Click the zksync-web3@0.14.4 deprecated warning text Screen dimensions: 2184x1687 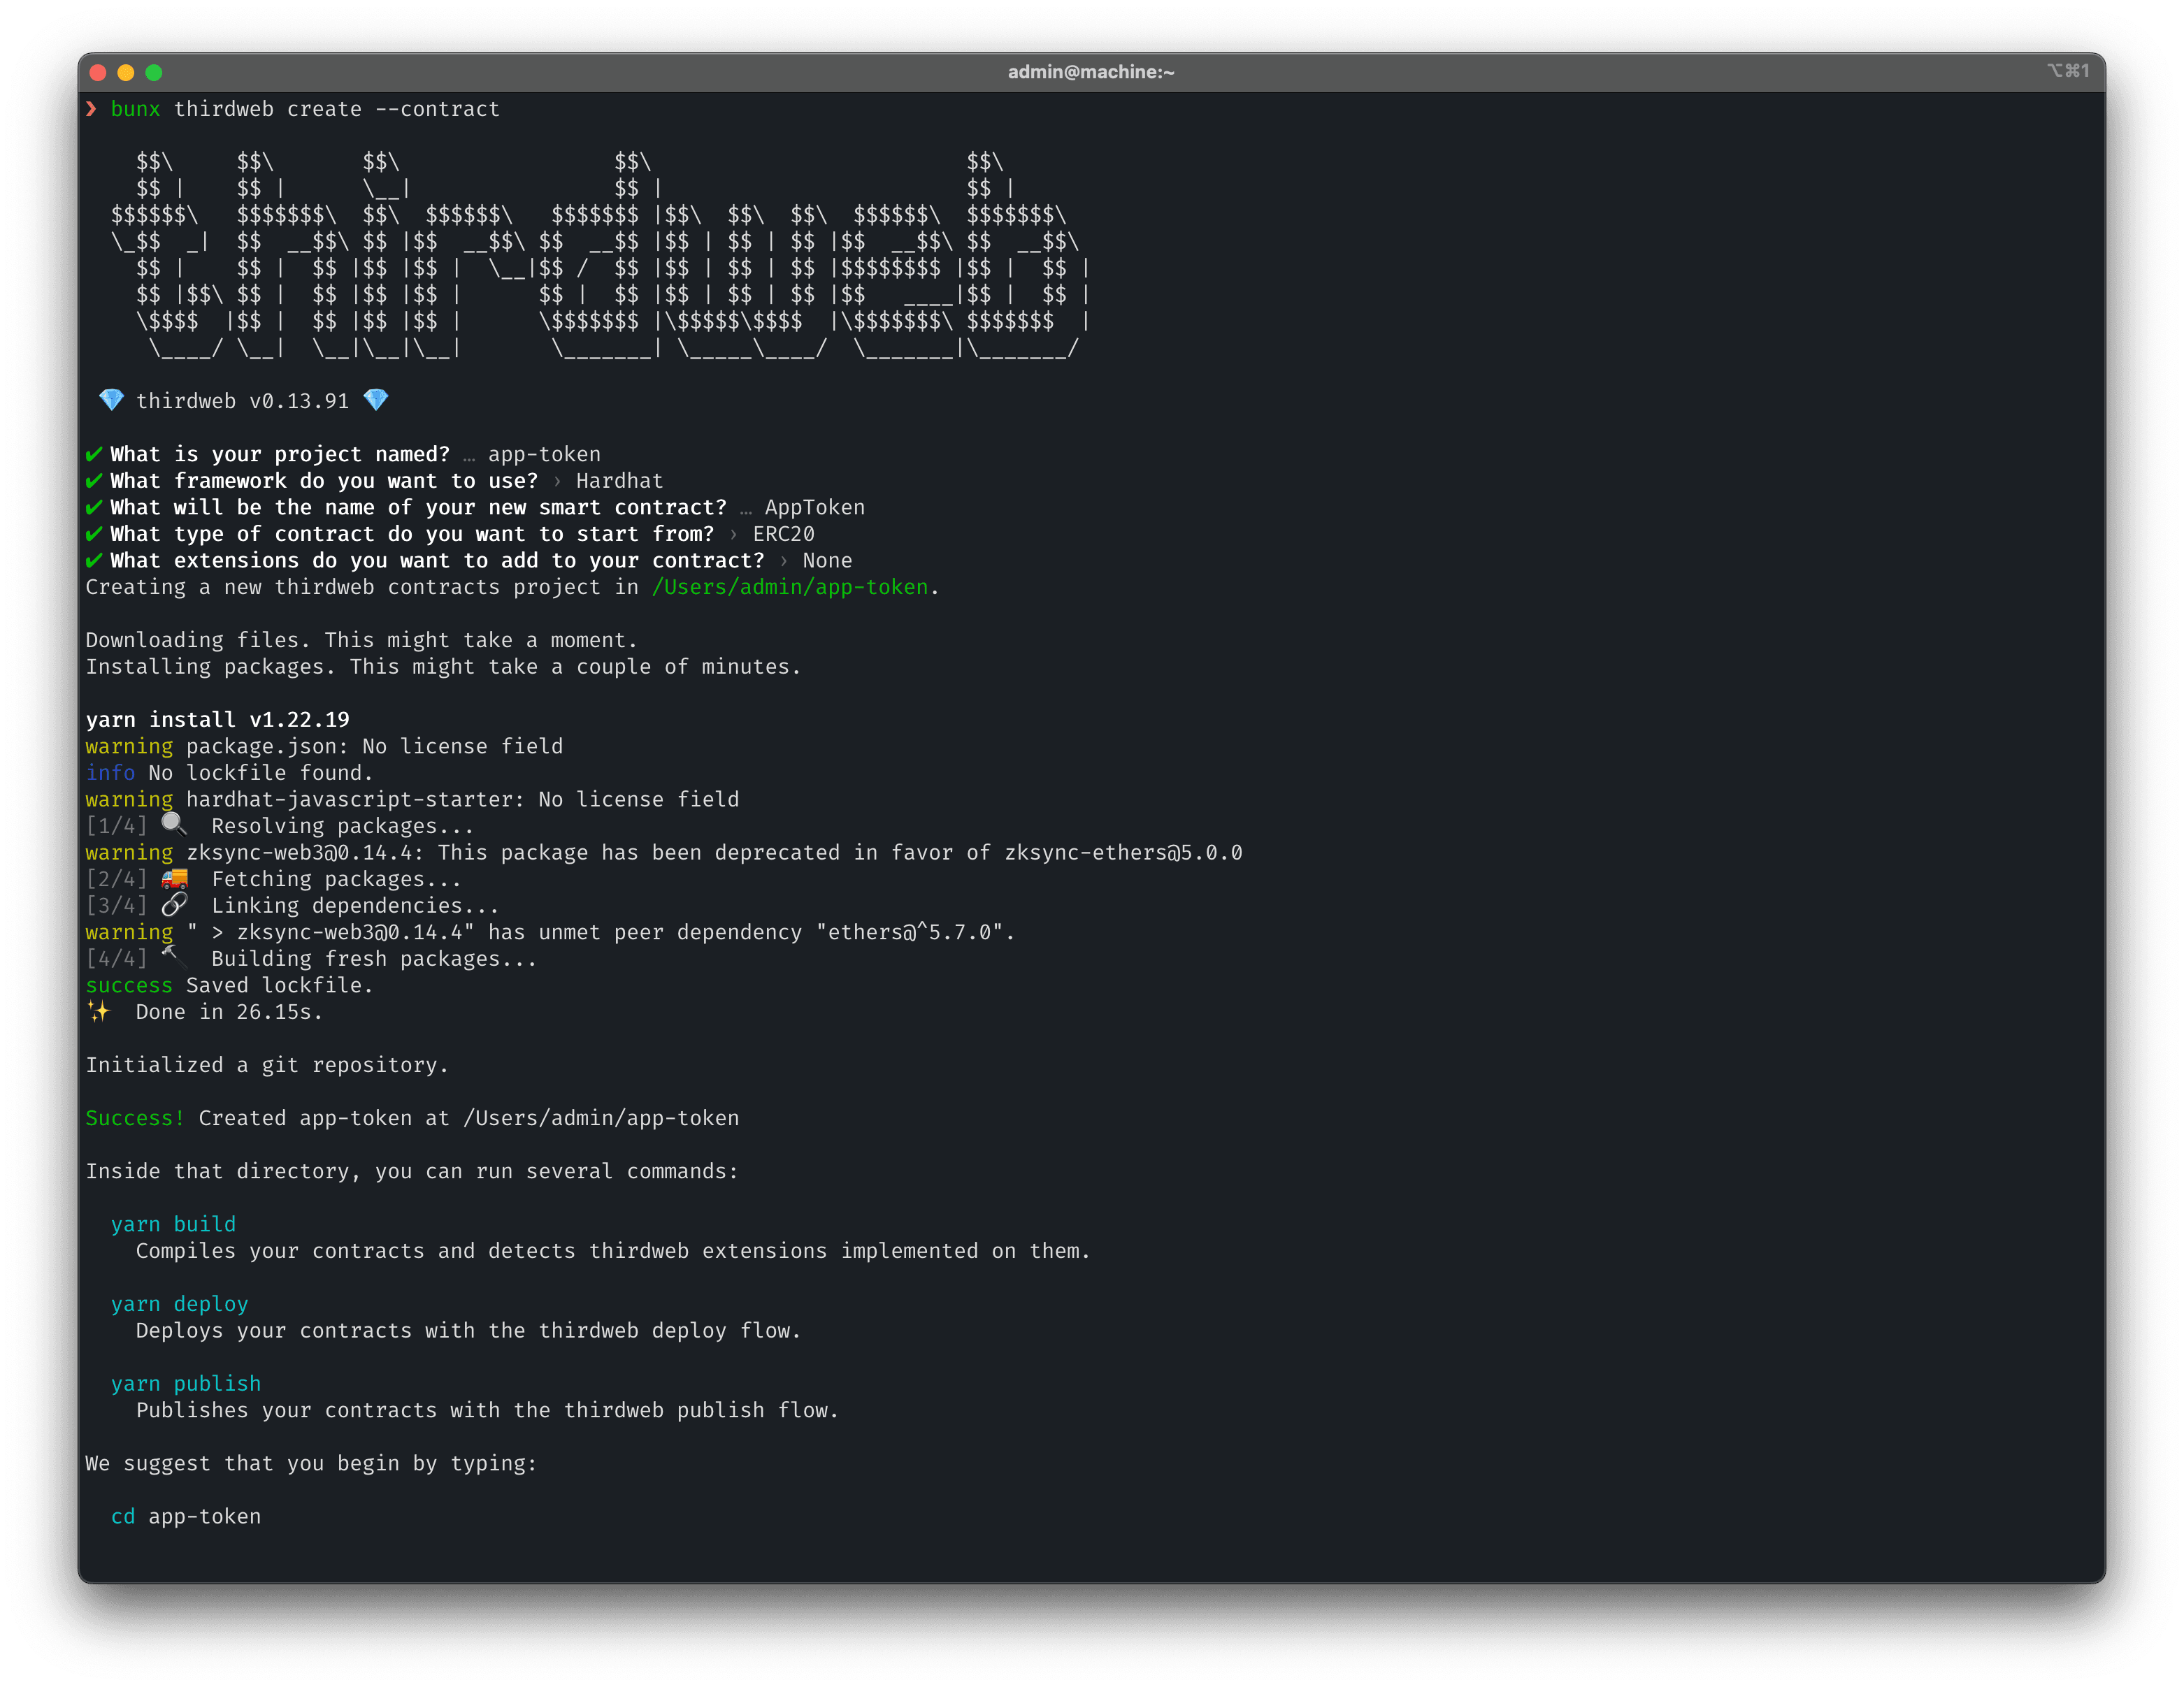coord(714,853)
